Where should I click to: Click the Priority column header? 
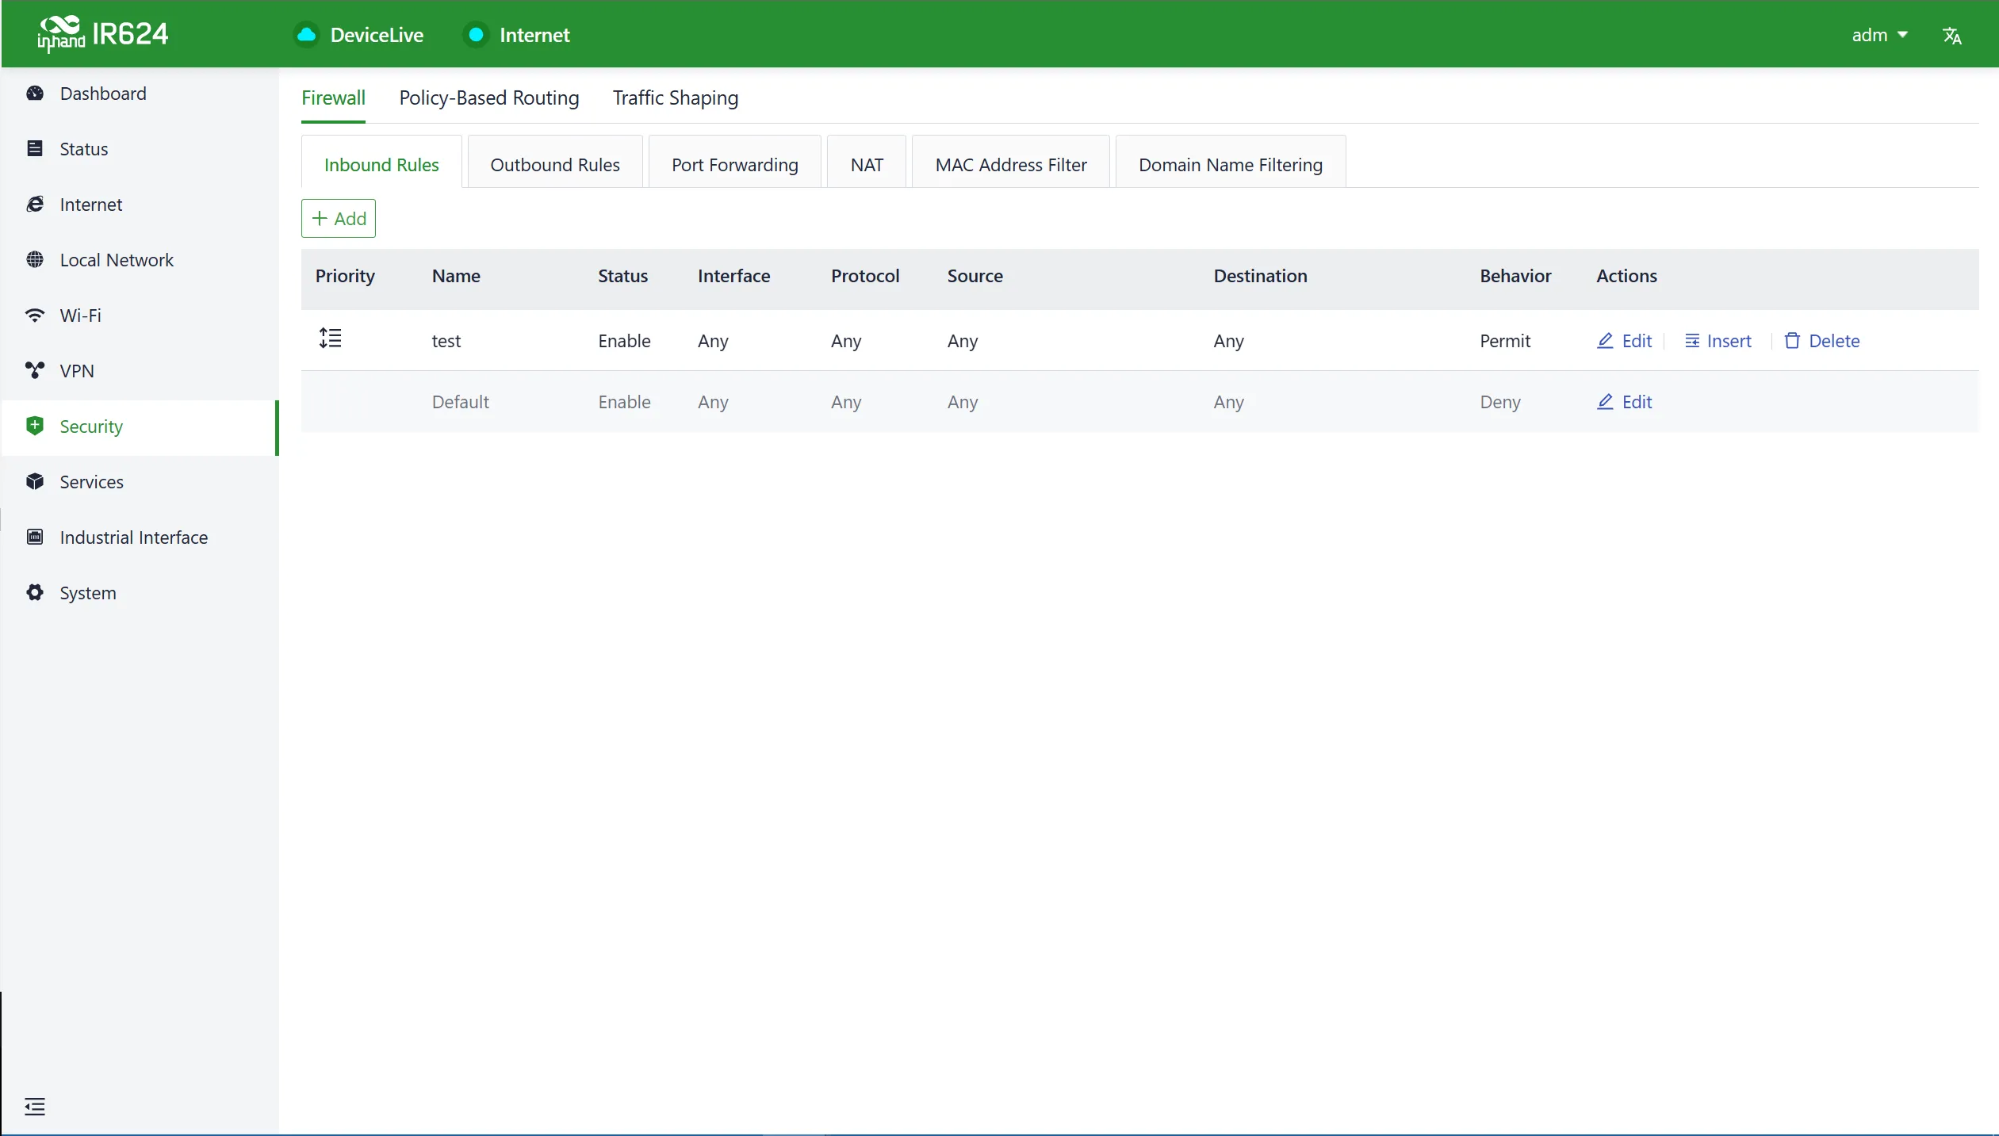(345, 276)
